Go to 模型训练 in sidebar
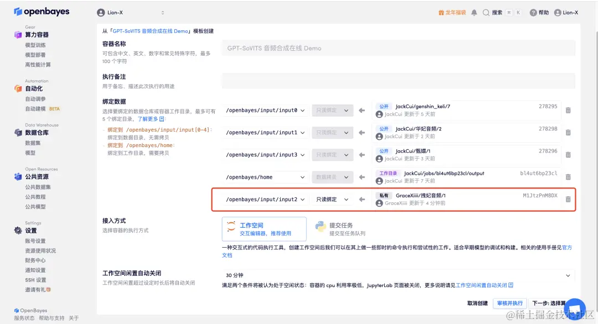Image resolution: width=598 pixels, height=324 pixels. [35, 45]
